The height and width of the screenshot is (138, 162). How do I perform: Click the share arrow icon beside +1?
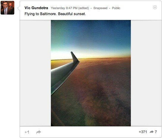(x=39, y=132)
